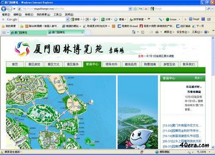Open the 免費的 Hotmail favorites link
Viewport: 215px width, 155px height.
[128, 26]
